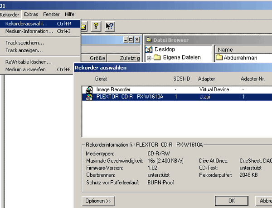
Task: Click the Eigene Dateien folder icon
Action: pos(157,57)
